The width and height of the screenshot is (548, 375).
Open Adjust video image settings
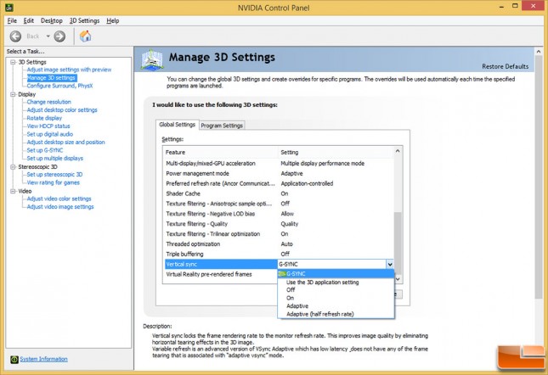point(60,206)
